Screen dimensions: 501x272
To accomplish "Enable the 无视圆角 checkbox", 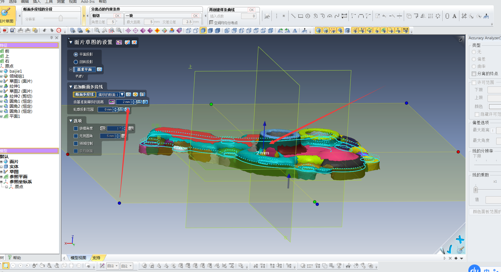I will tap(76, 136).
